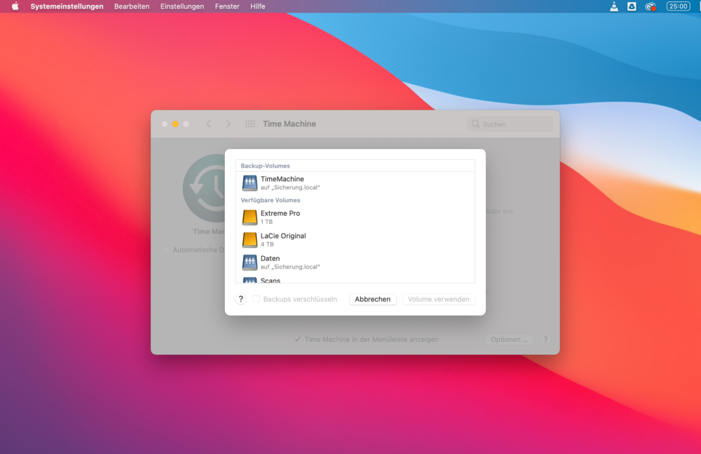Click the 'Verfügbare Volumes' section header
Image resolution: width=701 pixels, height=454 pixels.
(x=271, y=200)
